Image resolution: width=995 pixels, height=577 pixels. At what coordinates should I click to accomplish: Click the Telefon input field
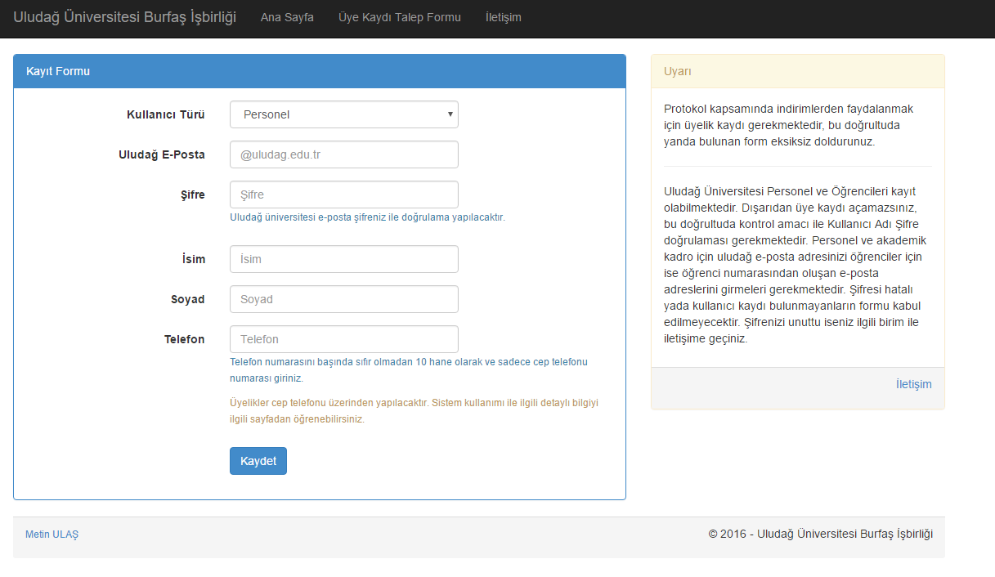tap(344, 339)
